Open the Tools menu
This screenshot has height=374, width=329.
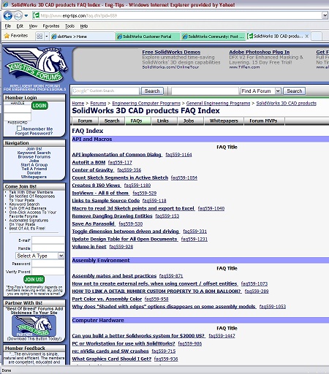coord(69,26)
